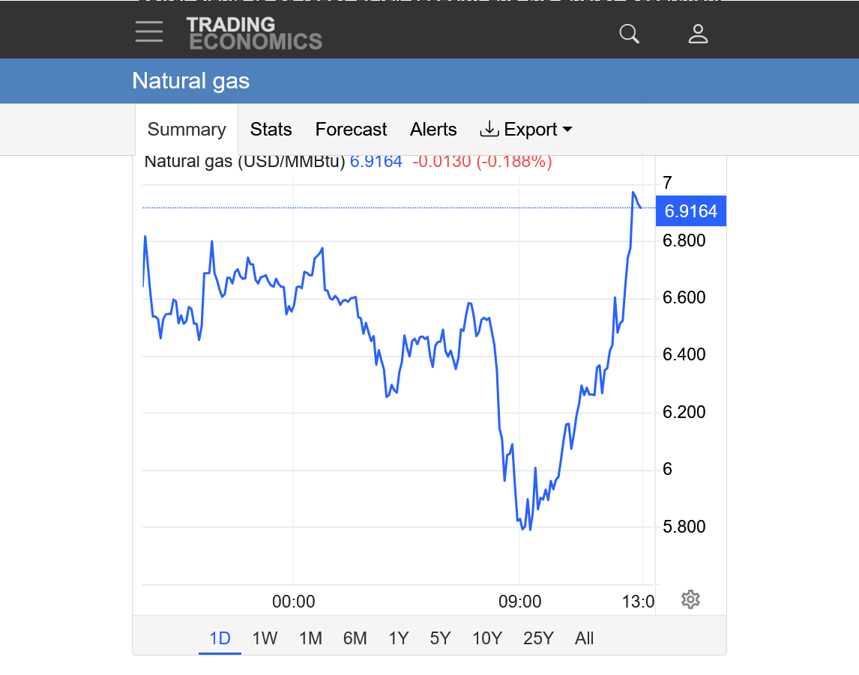Open the user account profile icon
The width and height of the screenshot is (859, 675).
[x=698, y=34]
